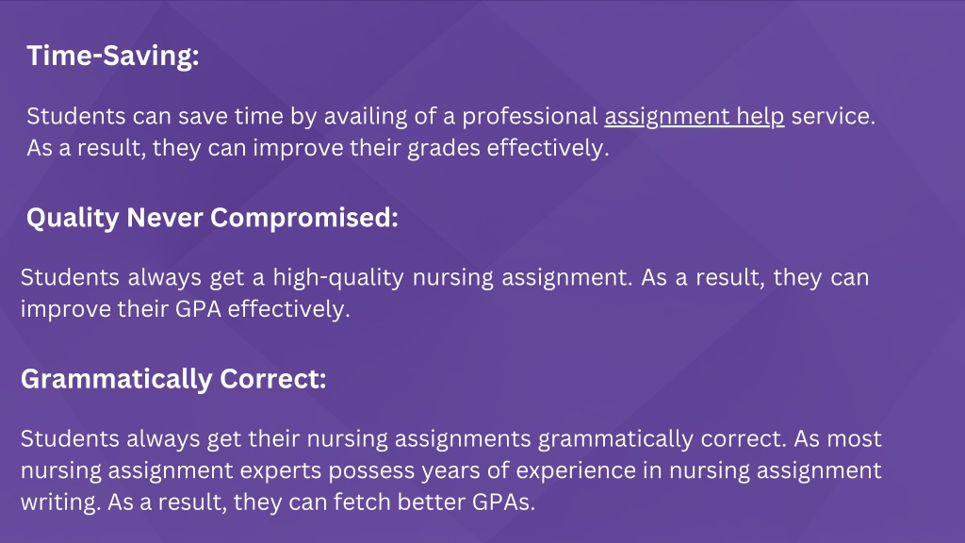
Task: Click the sentence starting "Students can save time"
Action: pyautogui.click(x=451, y=116)
